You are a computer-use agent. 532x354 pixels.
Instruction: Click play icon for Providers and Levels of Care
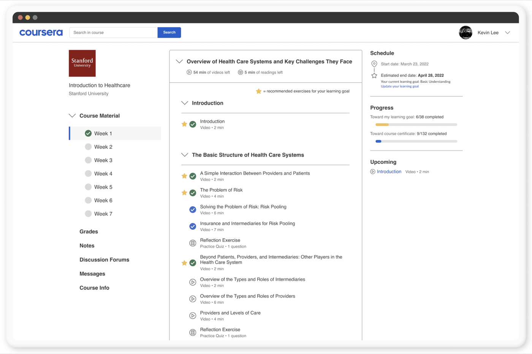click(193, 316)
